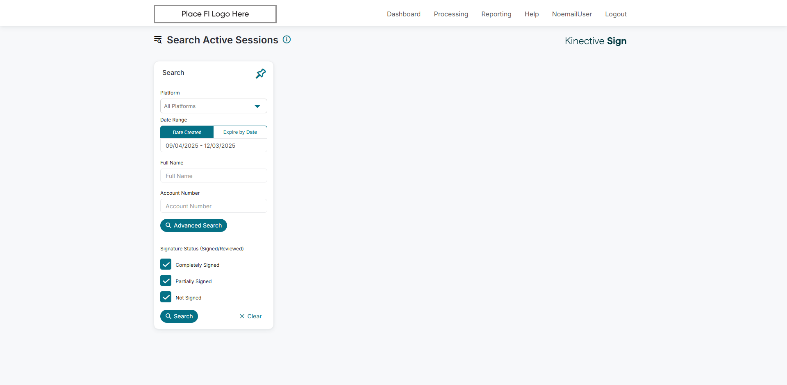The image size is (787, 385).
Task: Uncheck the Partially Signed checkbox
Action: point(166,281)
